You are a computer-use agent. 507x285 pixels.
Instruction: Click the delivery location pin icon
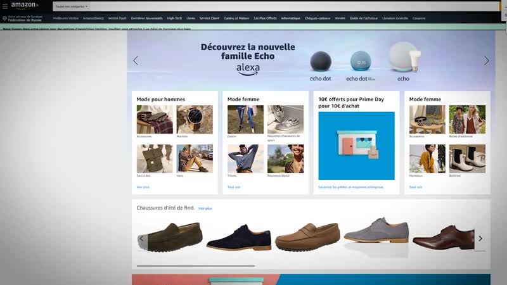4,18
